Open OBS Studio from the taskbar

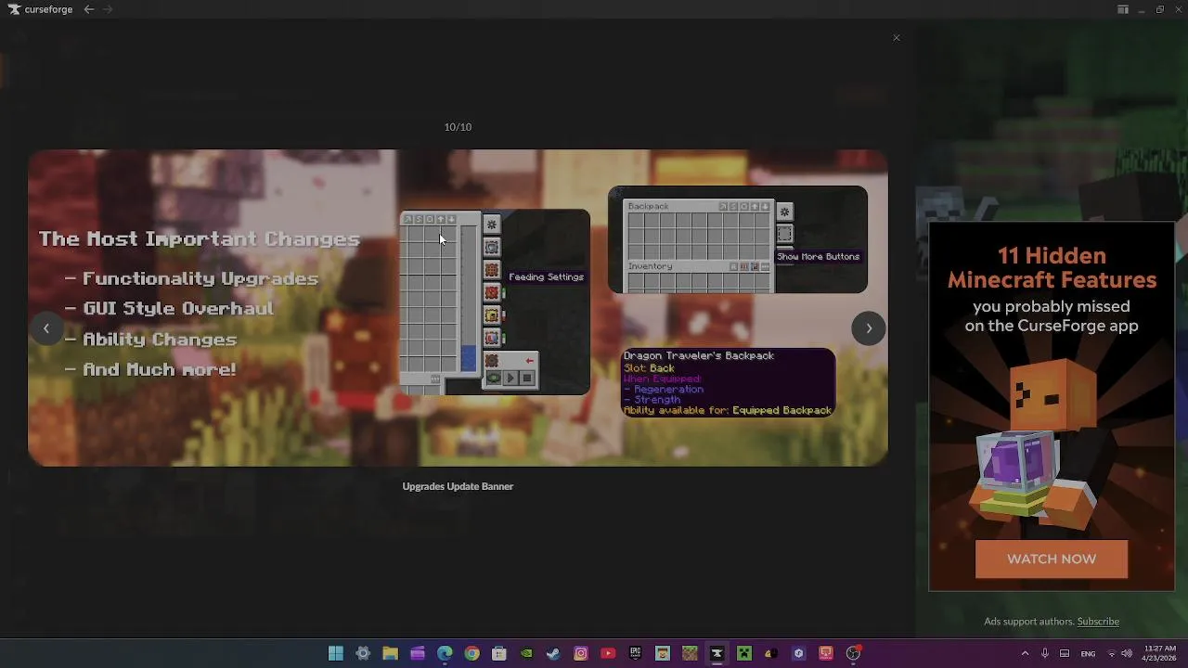pos(853,653)
